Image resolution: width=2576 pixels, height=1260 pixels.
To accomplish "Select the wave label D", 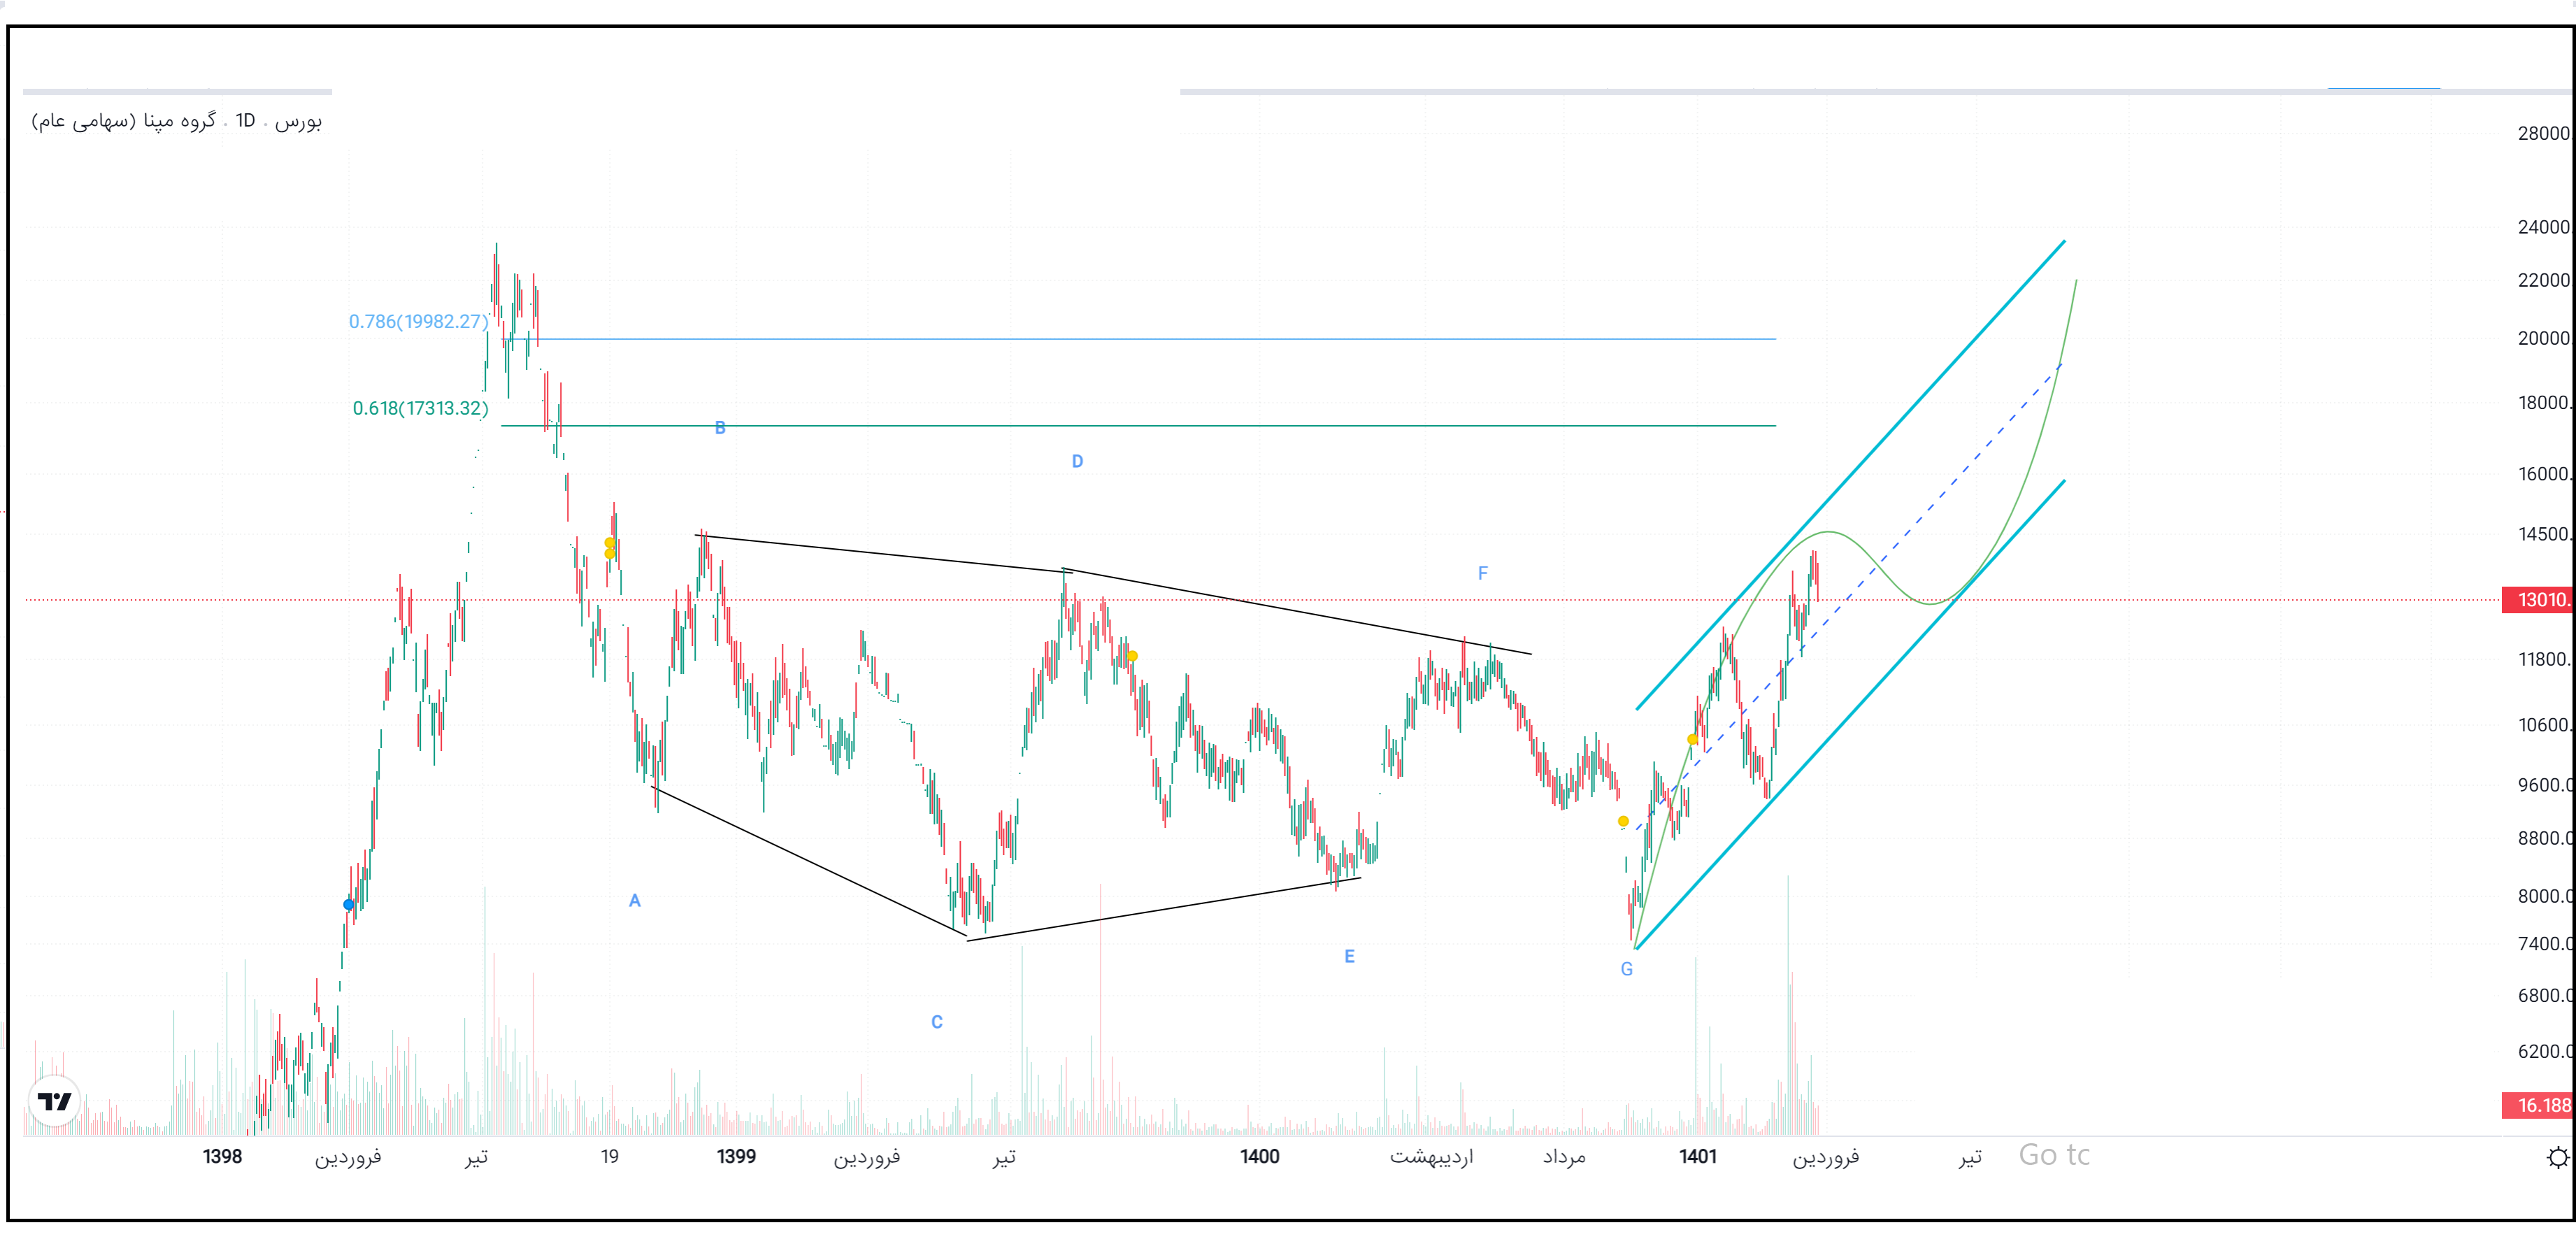I will coord(1077,461).
